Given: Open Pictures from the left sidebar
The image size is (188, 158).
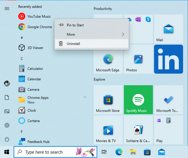Looking at the screenshot, I should [x=7, y=111].
